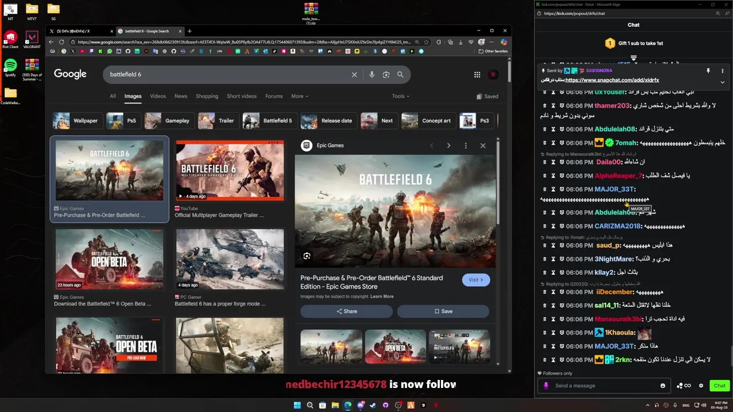Switch to the Shopping tab
Viewport: 733px width, 412px height.
click(x=207, y=96)
